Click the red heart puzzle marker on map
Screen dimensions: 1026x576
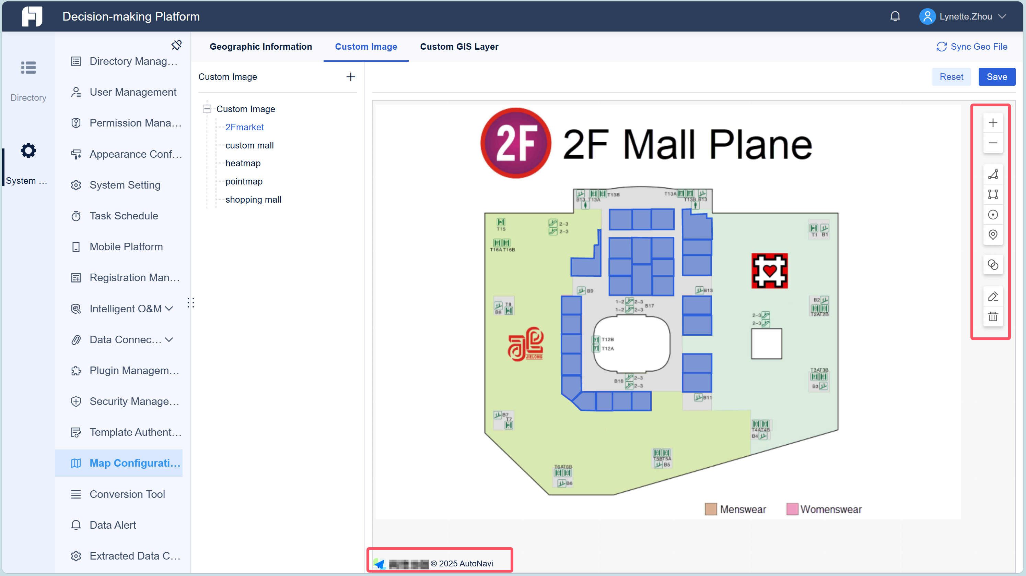769,271
